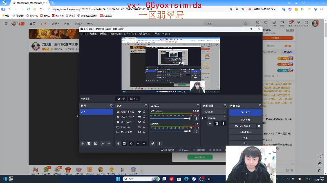Open virtual camera settings gear in Controls
Viewport: 327px width, 183px height.
[x=259, y=126]
